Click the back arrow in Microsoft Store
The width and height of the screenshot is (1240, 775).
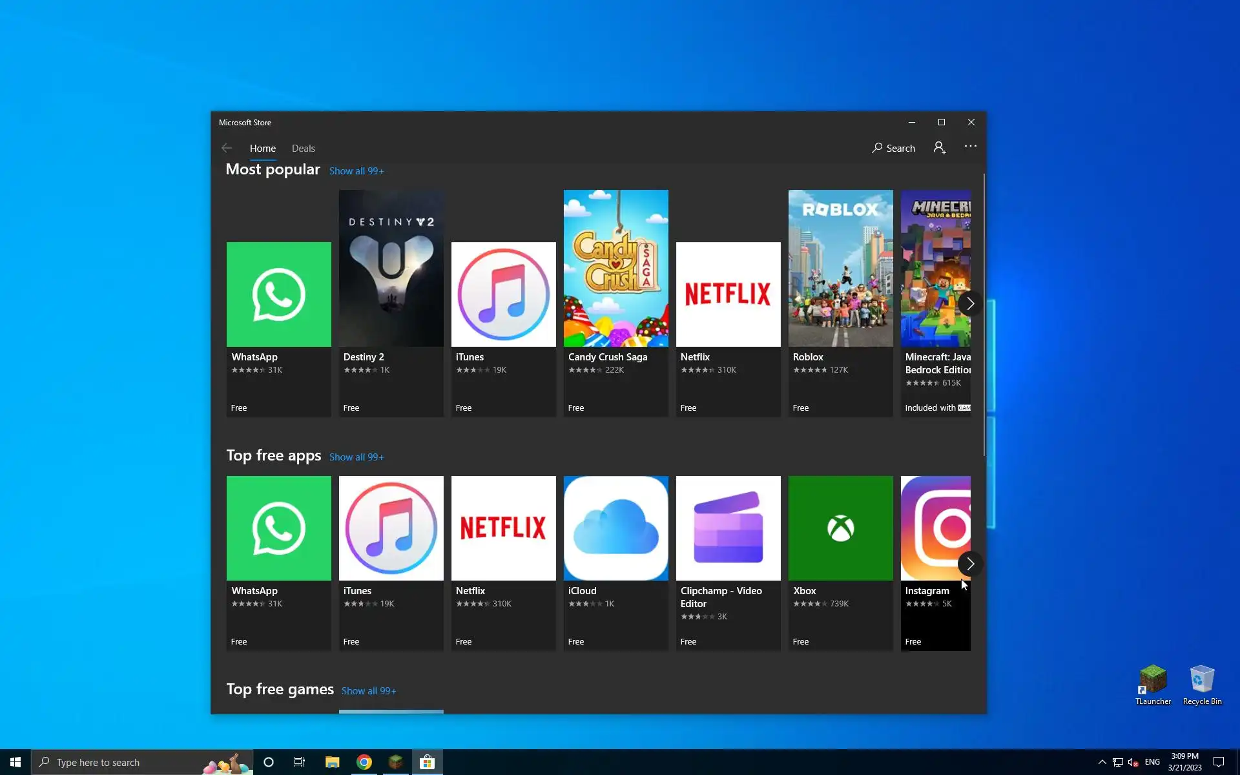pos(227,148)
